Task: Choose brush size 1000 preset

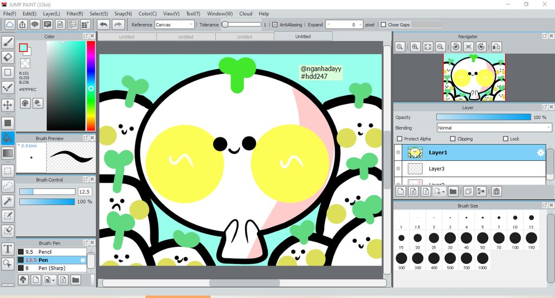Action: point(482,261)
